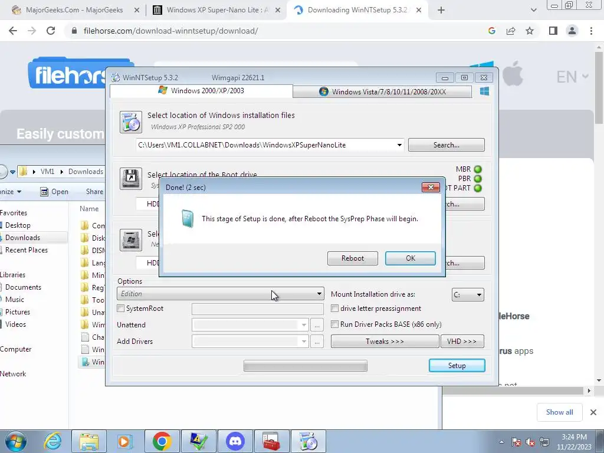Open Chrome from the taskbar
Viewport: 604px width, 453px height.
pyautogui.click(x=162, y=441)
